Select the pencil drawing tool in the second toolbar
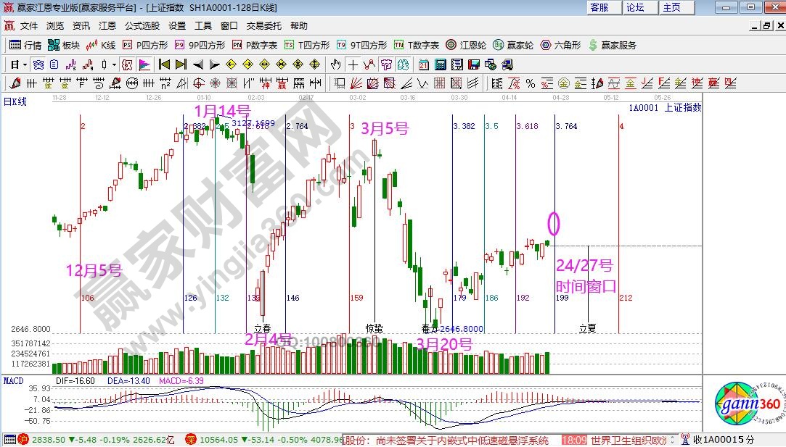Viewport: 786px width, 447px height. click(15, 83)
